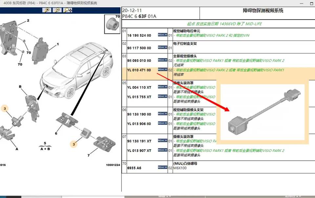
Task: Select part number YL 015 755 XT
Action: point(139,97)
